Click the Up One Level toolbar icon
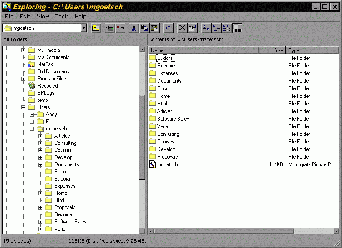This screenshot has height=248, width=342. [x=96, y=28]
